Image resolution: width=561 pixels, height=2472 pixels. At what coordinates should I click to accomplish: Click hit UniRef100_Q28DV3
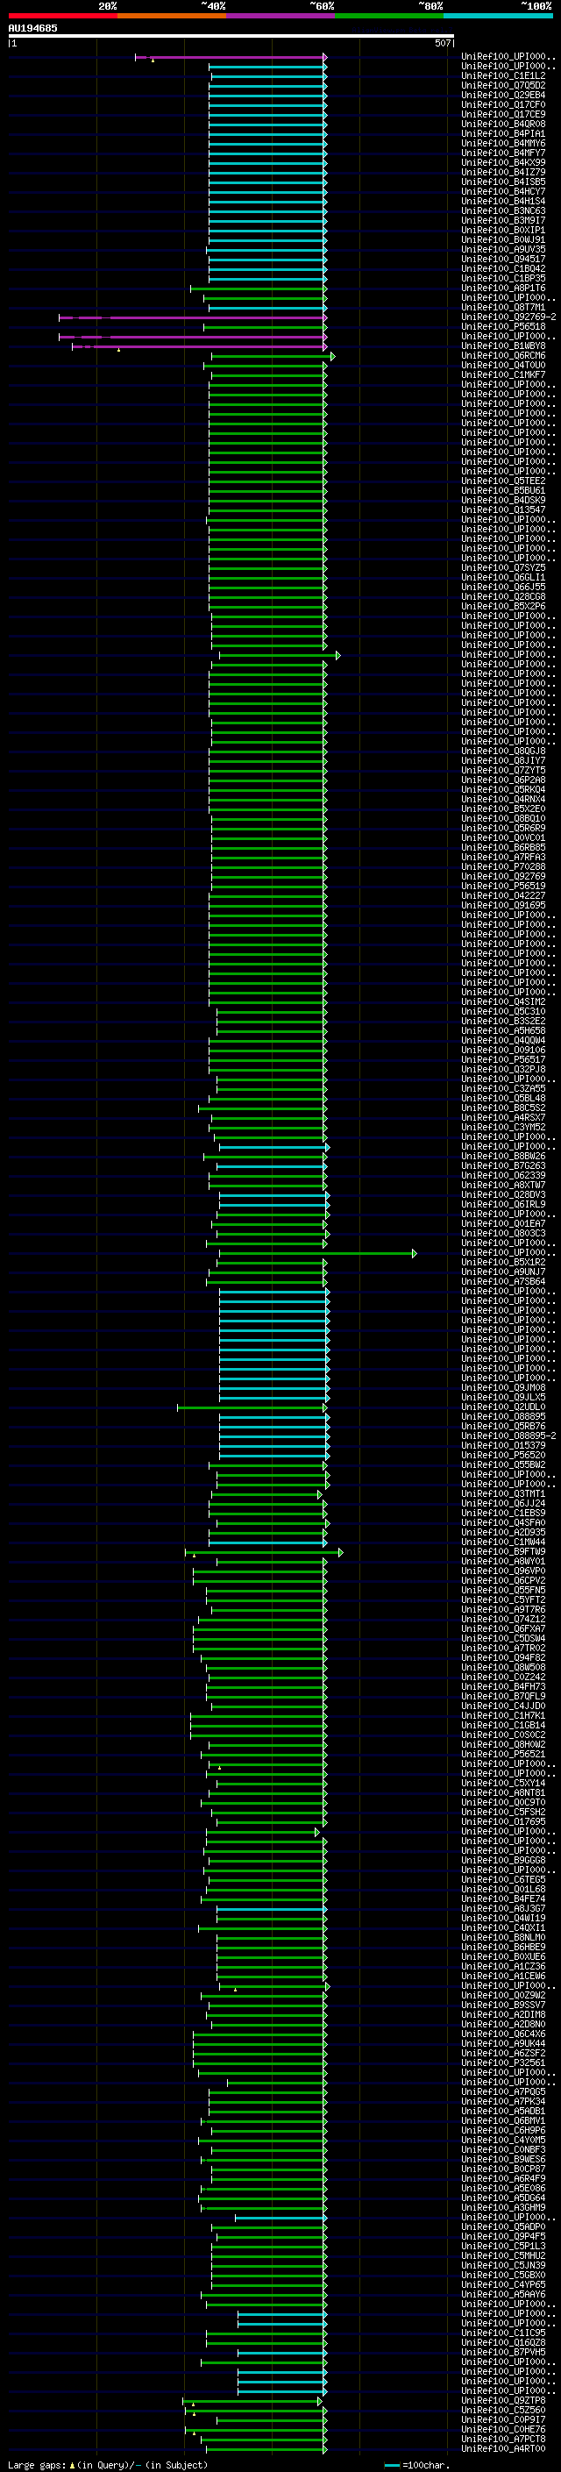503,1194
